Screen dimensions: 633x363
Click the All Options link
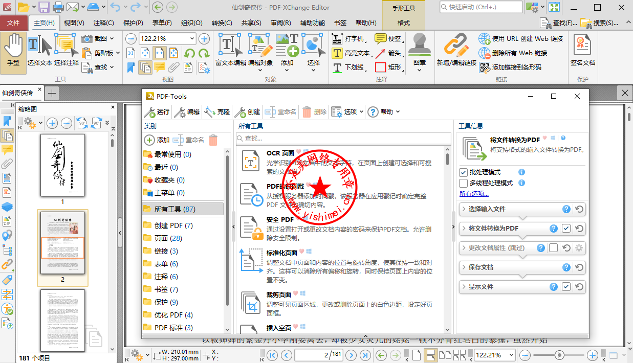click(x=474, y=194)
